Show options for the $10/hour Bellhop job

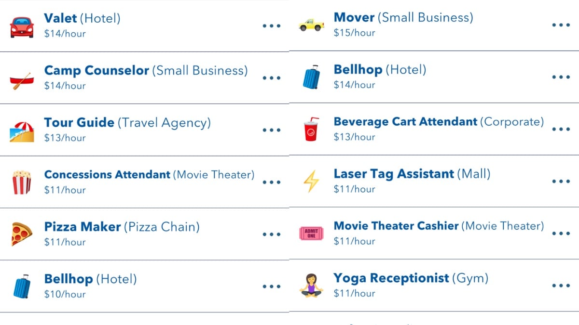click(272, 286)
